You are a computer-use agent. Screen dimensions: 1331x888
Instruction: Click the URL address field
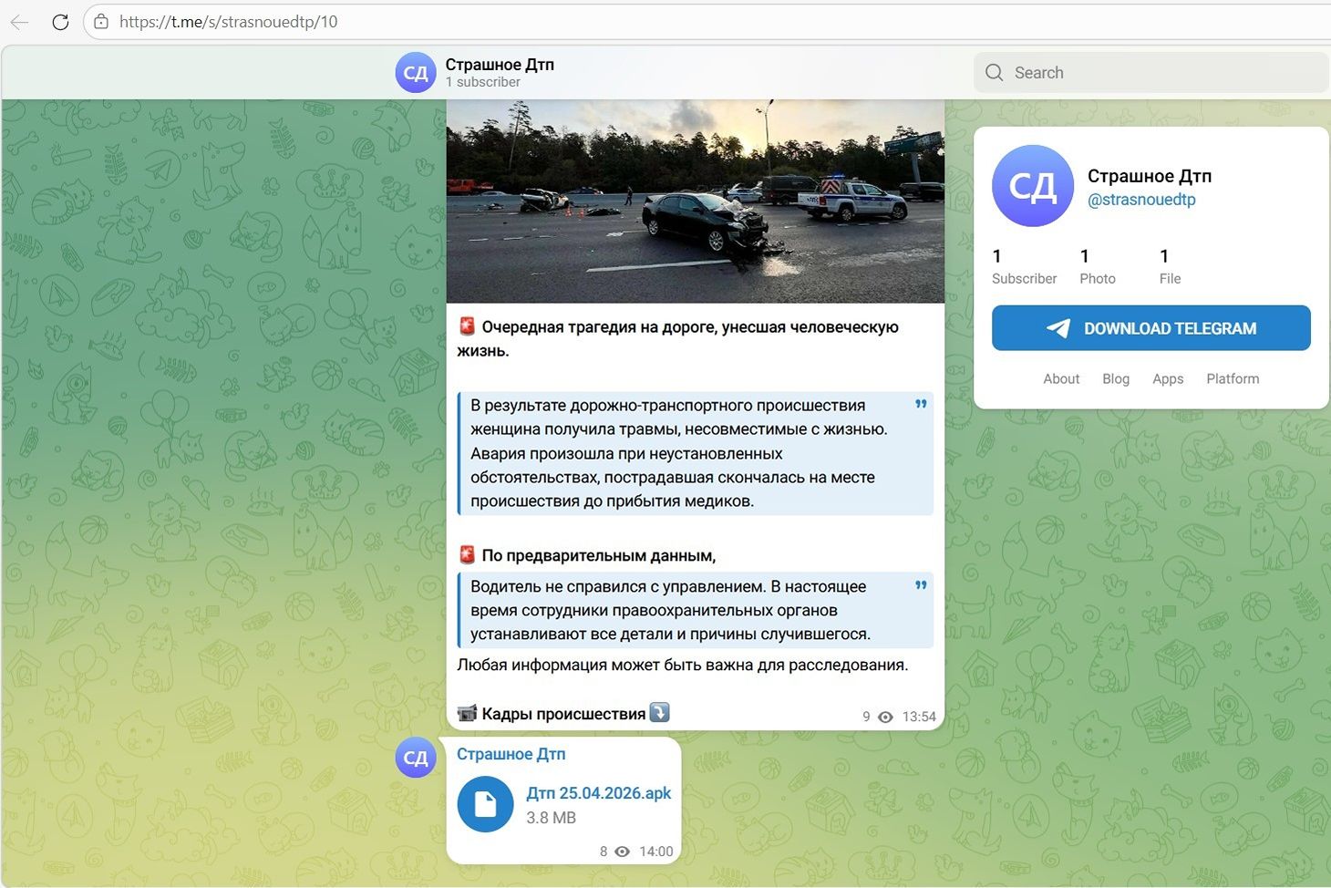pos(707,22)
